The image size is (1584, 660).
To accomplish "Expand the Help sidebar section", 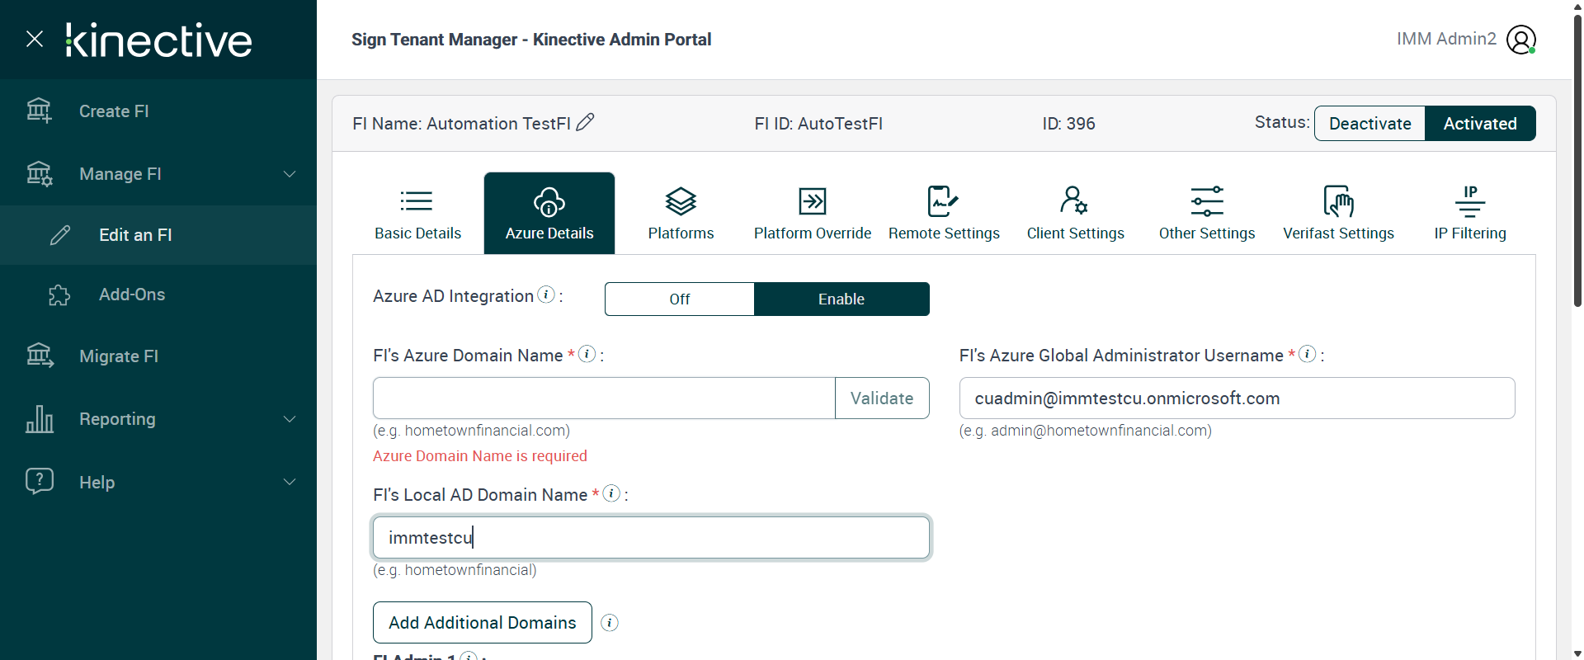I will (x=290, y=482).
